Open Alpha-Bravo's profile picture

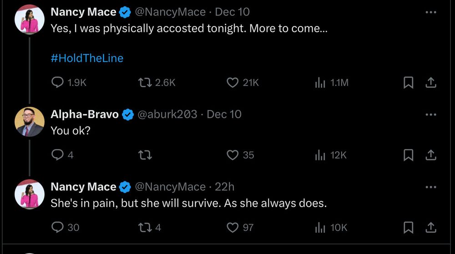[30, 122]
